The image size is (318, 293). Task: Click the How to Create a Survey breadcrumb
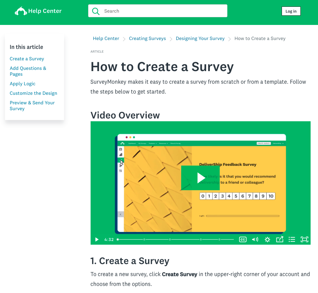point(260,38)
